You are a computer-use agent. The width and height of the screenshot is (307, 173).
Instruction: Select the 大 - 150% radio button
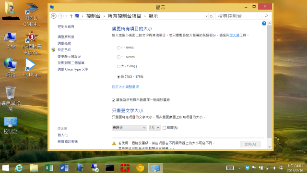tap(118, 66)
